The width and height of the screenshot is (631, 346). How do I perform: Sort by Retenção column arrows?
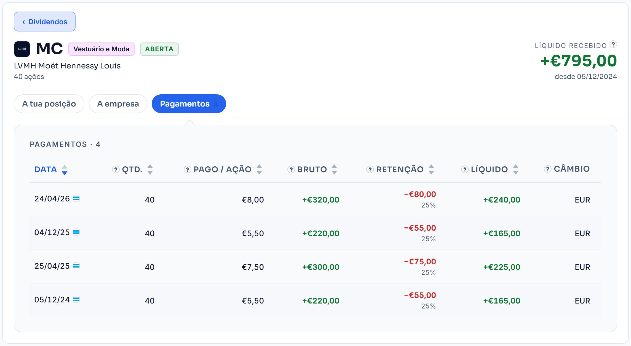tap(431, 169)
